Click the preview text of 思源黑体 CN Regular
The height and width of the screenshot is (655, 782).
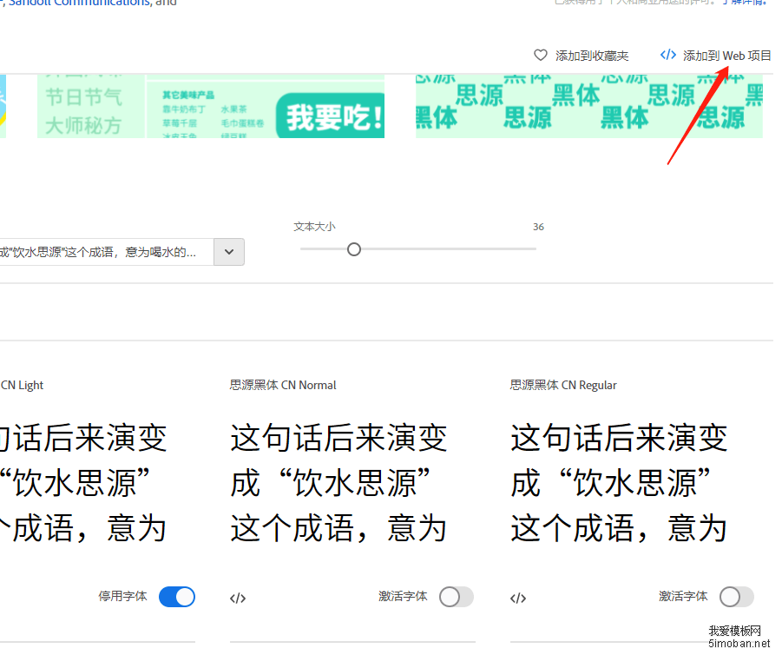point(619,483)
